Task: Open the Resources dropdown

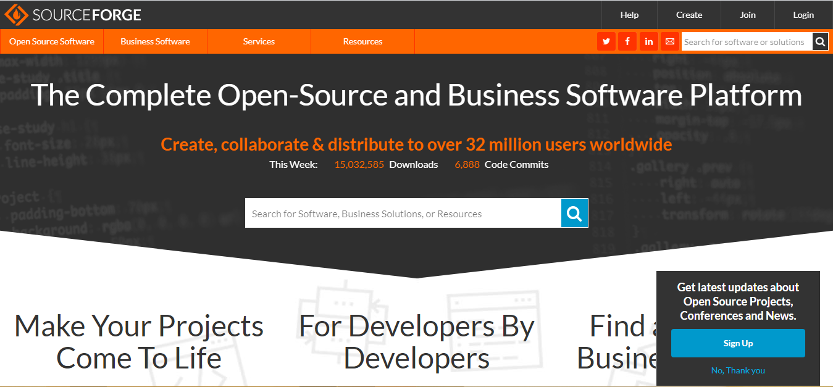Action: click(x=362, y=41)
